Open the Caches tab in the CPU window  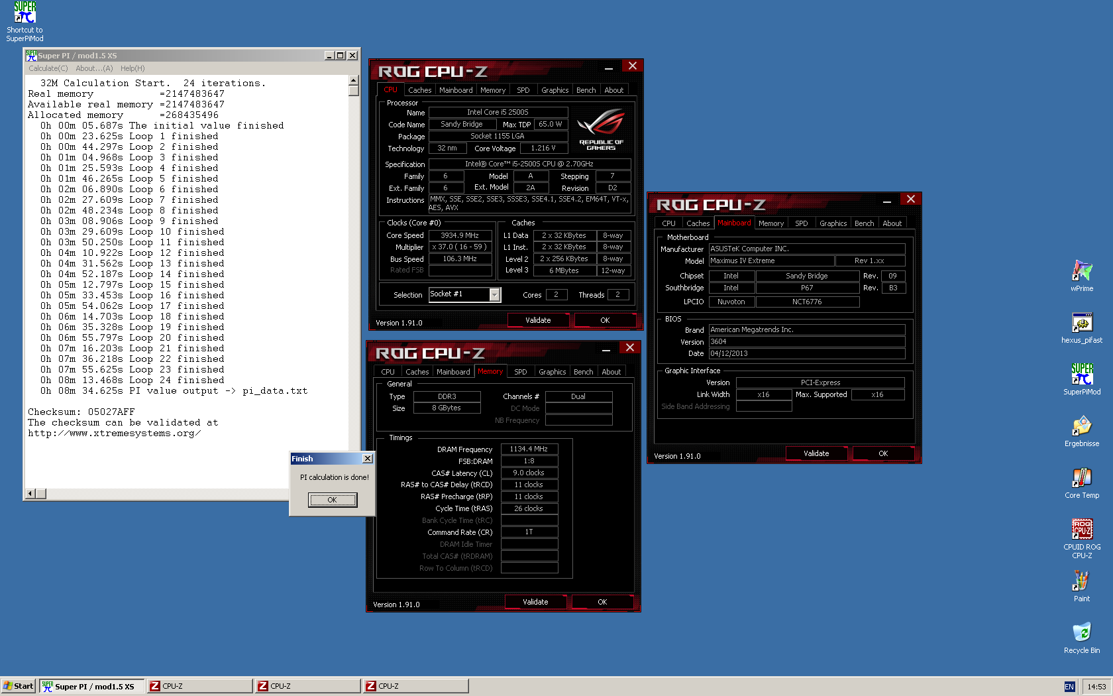[x=419, y=90]
